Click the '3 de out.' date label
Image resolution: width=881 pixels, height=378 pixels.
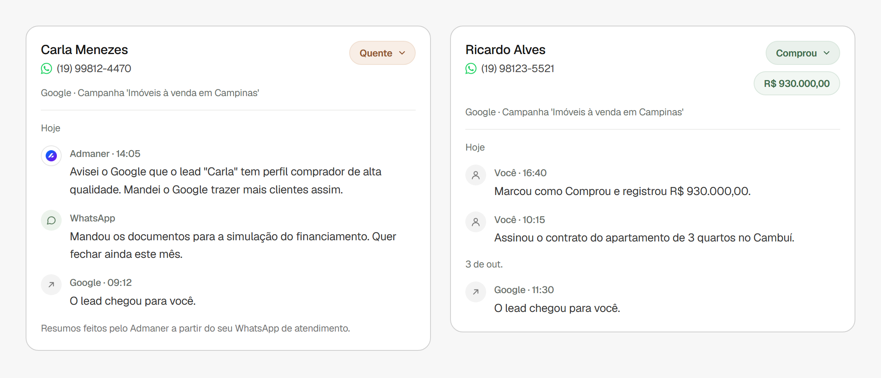click(x=484, y=264)
